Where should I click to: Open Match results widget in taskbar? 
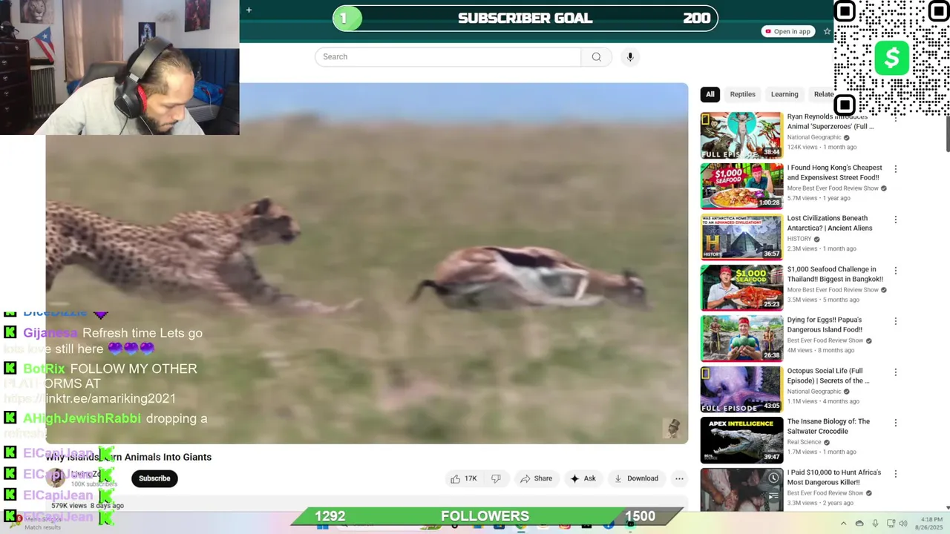pyautogui.click(x=36, y=524)
